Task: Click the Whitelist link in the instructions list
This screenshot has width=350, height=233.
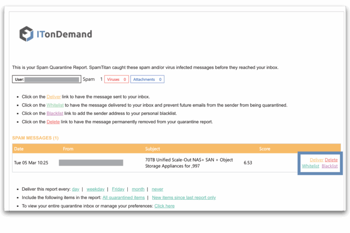Action: click(x=55, y=105)
